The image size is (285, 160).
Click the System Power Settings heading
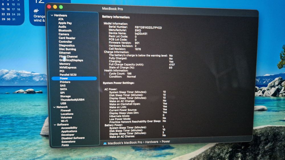[119, 83]
